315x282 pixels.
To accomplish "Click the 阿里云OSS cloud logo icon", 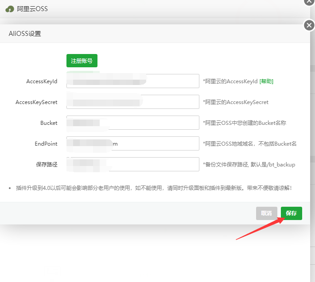I will [x=10, y=9].
